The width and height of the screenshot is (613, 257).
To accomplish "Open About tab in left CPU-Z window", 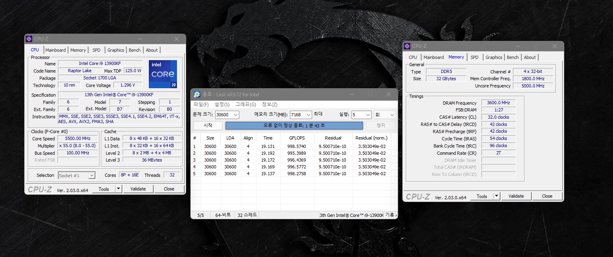I will pos(152,50).
